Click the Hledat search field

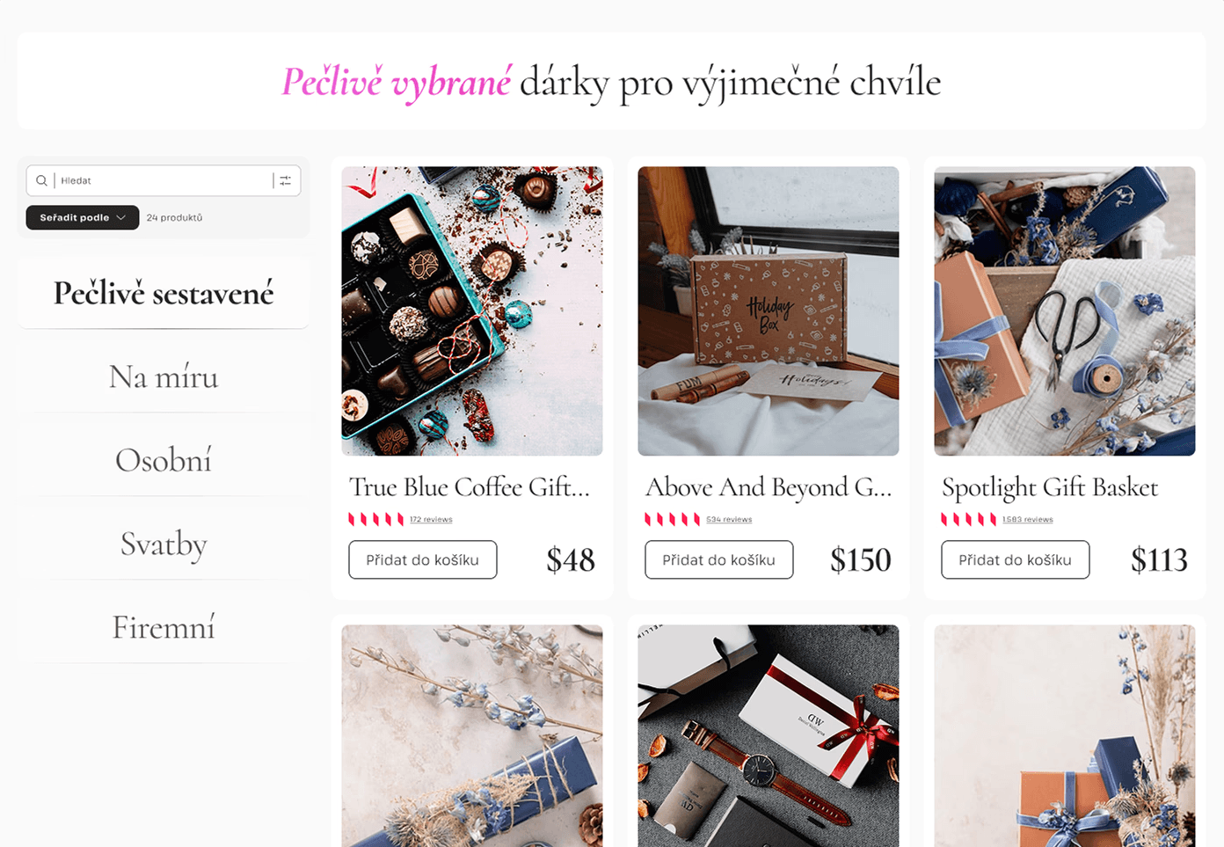(164, 180)
